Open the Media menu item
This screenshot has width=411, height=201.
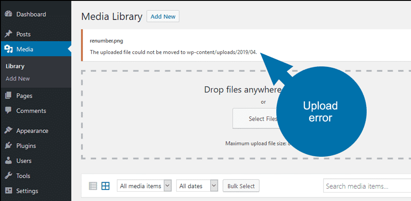[x=36, y=49]
